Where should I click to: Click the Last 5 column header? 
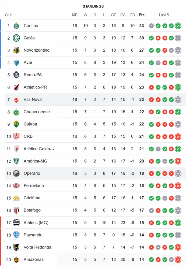[x=164, y=15]
